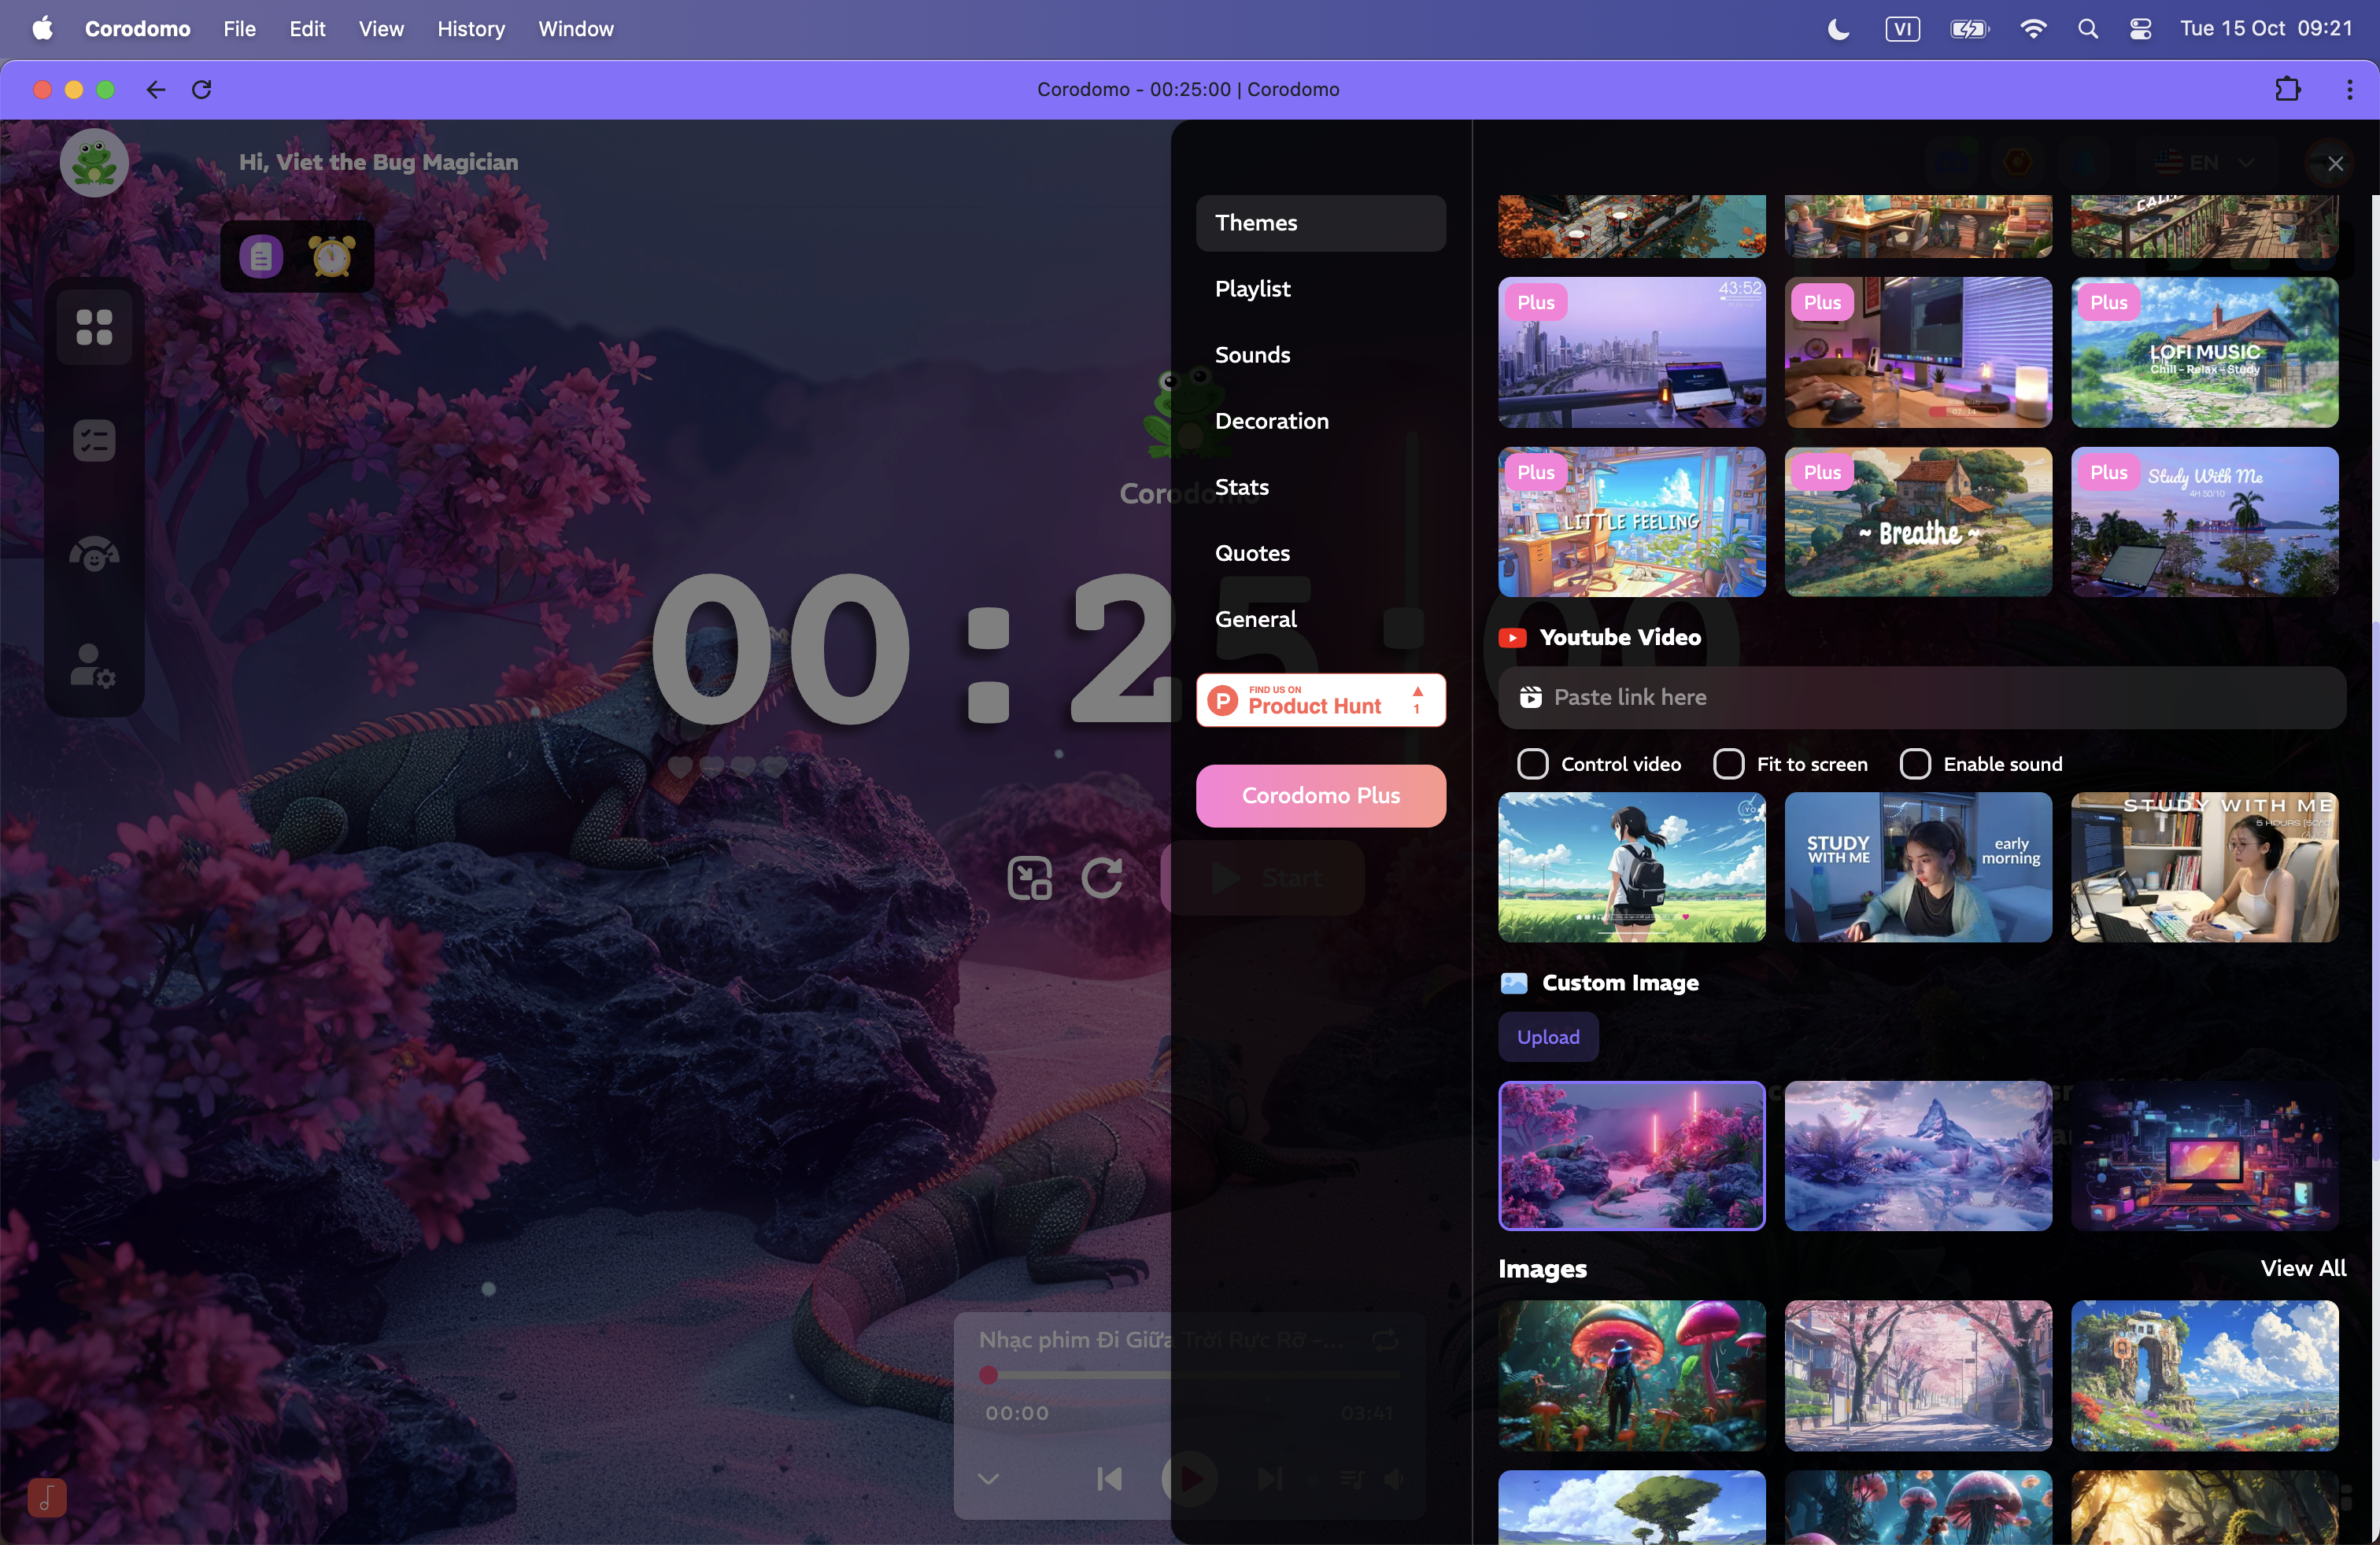Open the History menu
The image size is (2380, 1545).
click(471, 29)
